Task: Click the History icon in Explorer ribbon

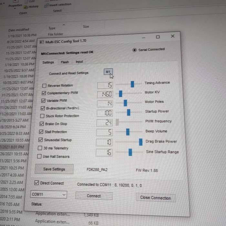Action: (26, 6)
